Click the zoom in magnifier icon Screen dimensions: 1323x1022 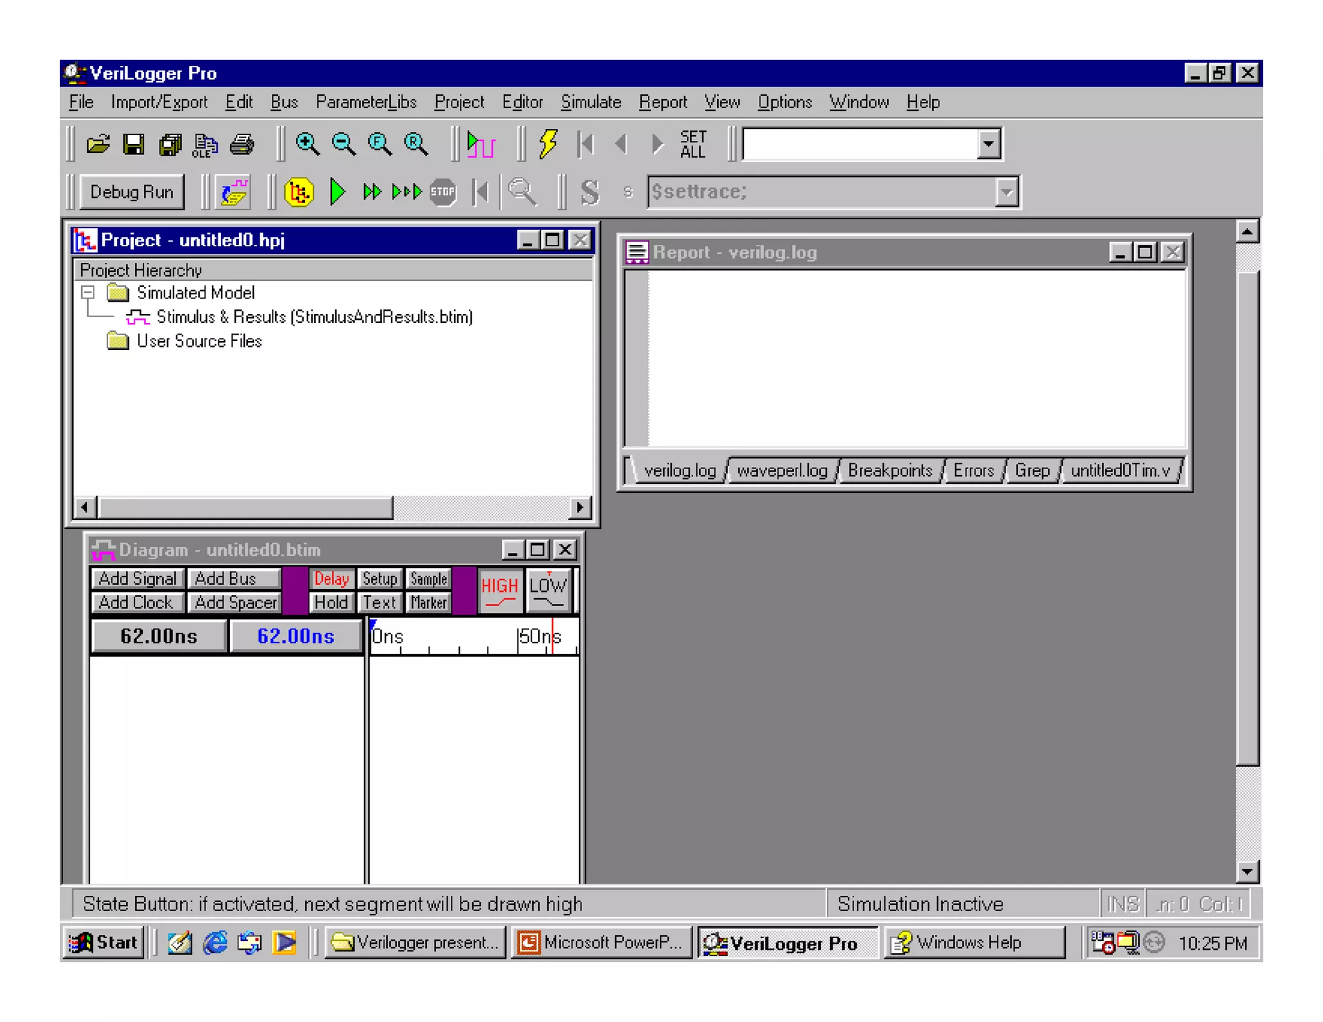307,143
